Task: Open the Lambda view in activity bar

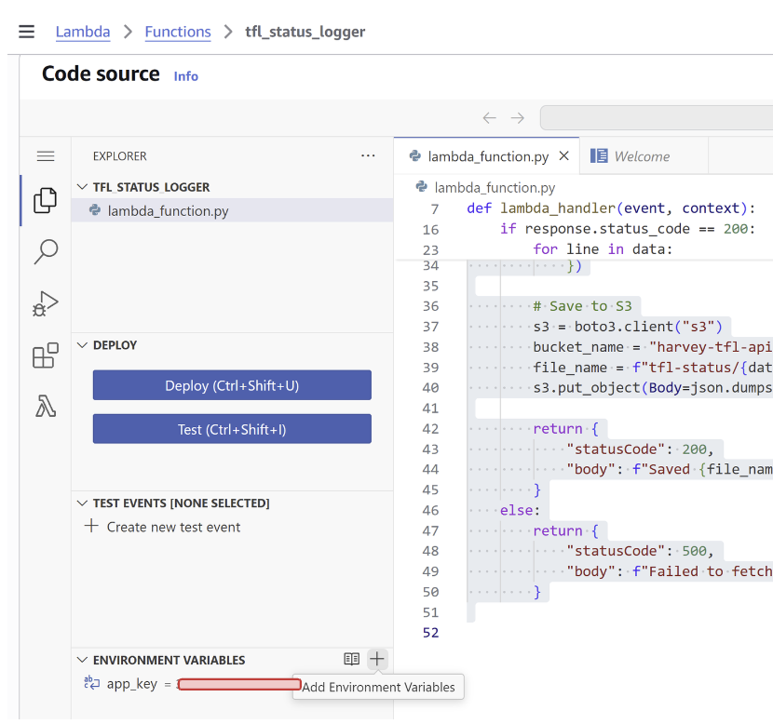Action: (46, 407)
